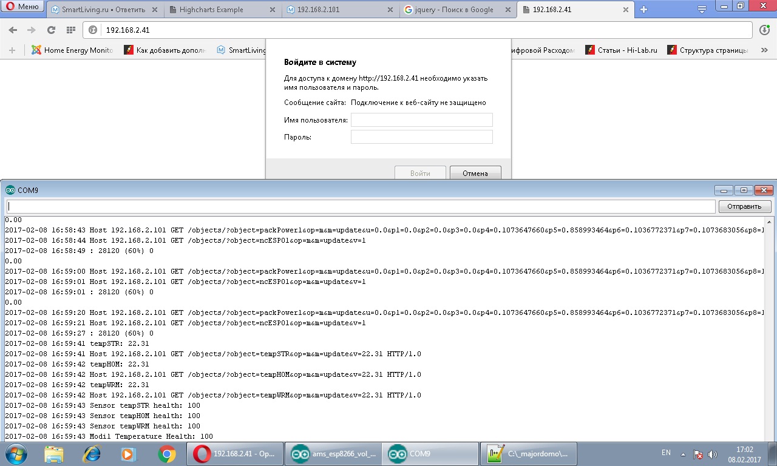Open Windows Media Player from the taskbar
Viewport: 777px width, 466px height.
click(129, 453)
